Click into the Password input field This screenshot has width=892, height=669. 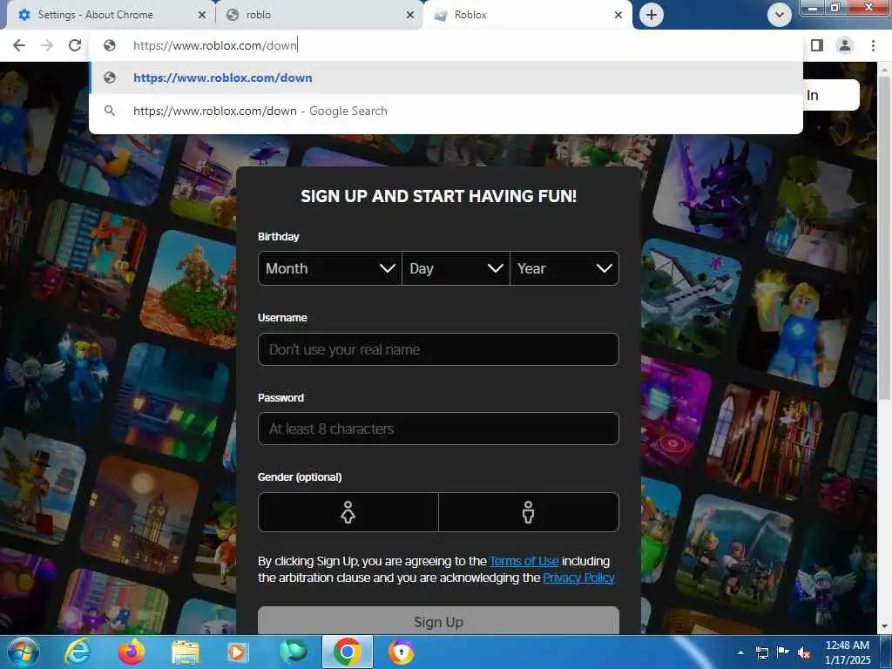[438, 429]
